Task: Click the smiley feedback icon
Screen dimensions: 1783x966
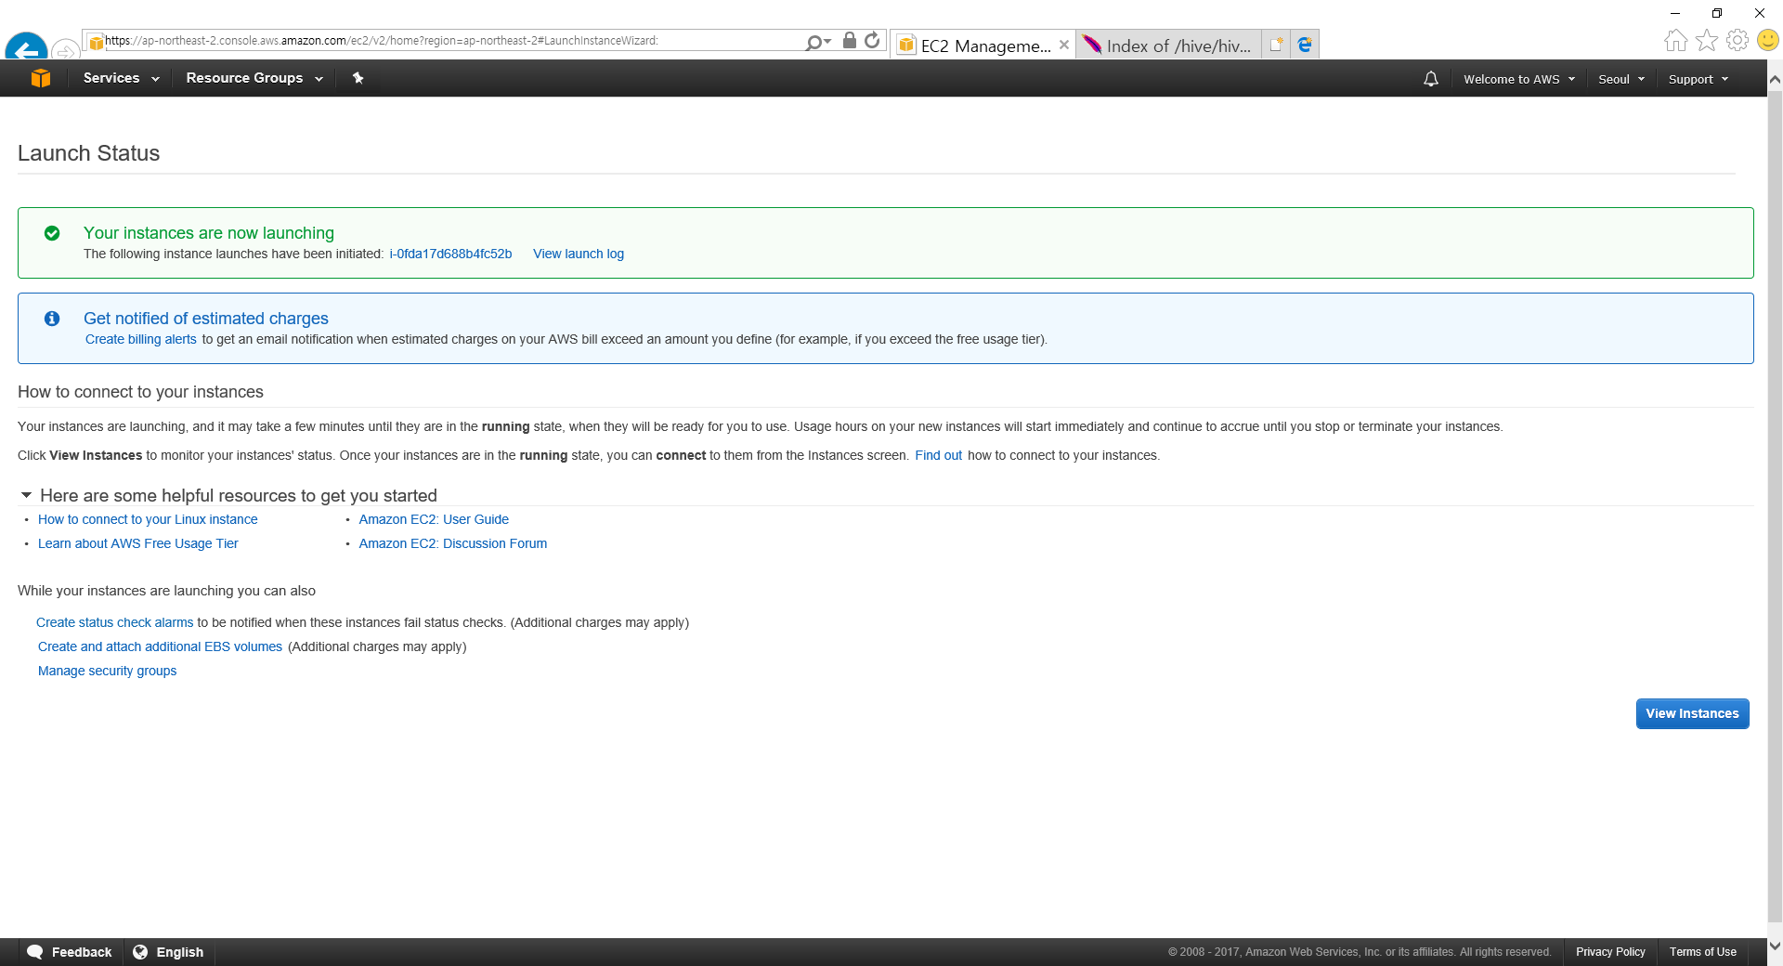Action: [1768, 40]
